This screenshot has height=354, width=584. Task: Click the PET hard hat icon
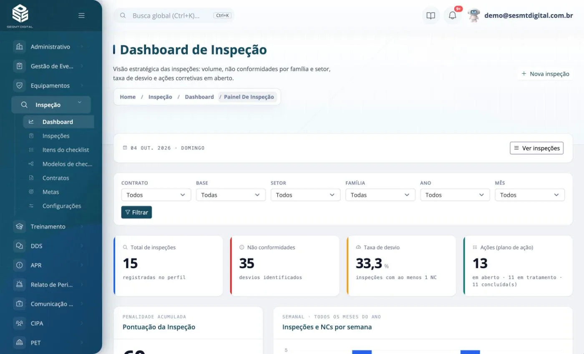pos(19,343)
